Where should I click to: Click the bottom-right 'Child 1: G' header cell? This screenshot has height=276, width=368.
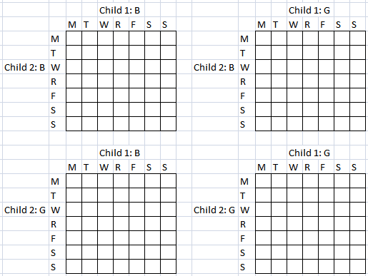click(309, 153)
